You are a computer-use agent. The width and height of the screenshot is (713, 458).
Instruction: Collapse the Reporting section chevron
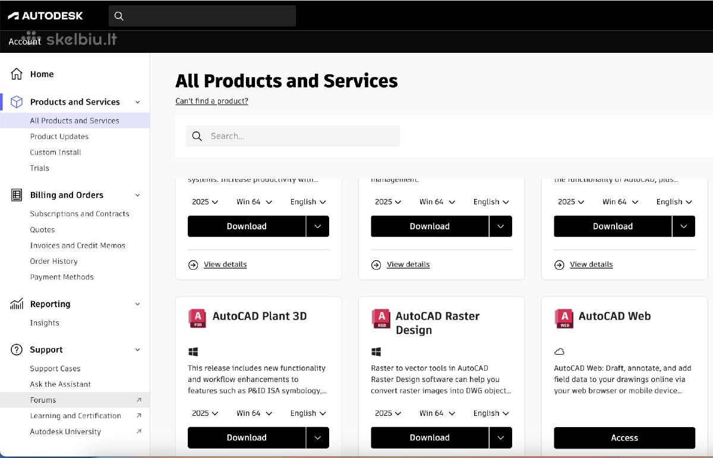tap(138, 304)
